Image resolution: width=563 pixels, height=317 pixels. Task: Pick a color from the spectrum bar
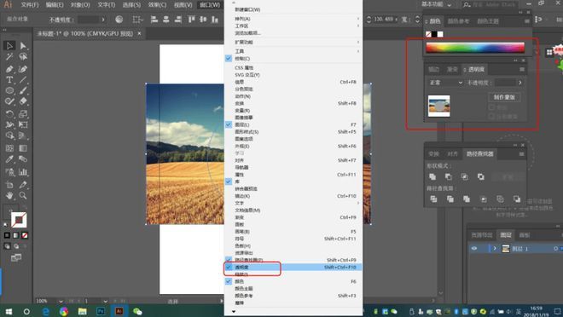pos(475,48)
